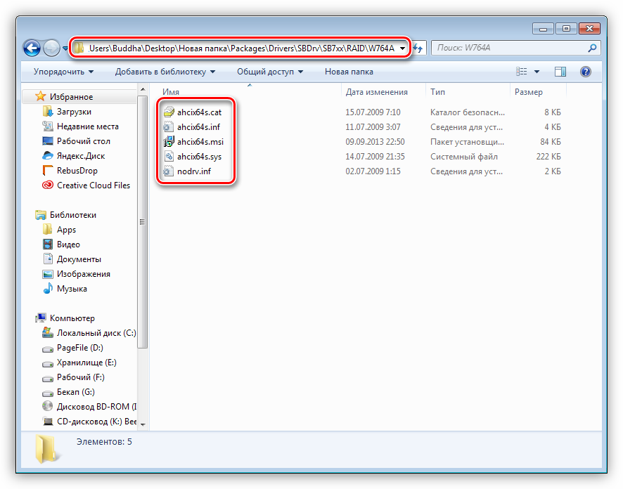The height and width of the screenshot is (489, 623).
Task: Click the Новая папка button
Action: [x=349, y=72]
